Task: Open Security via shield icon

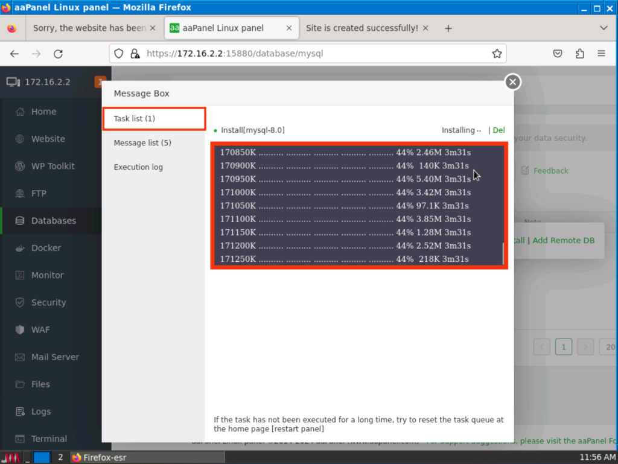Action: coord(20,302)
